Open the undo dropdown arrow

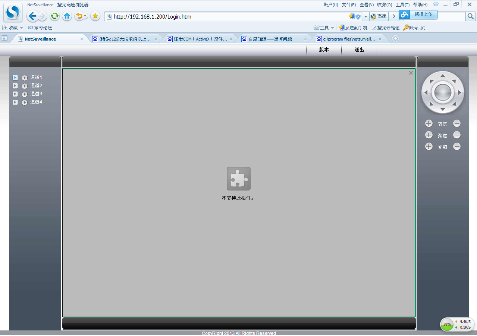click(x=85, y=16)
